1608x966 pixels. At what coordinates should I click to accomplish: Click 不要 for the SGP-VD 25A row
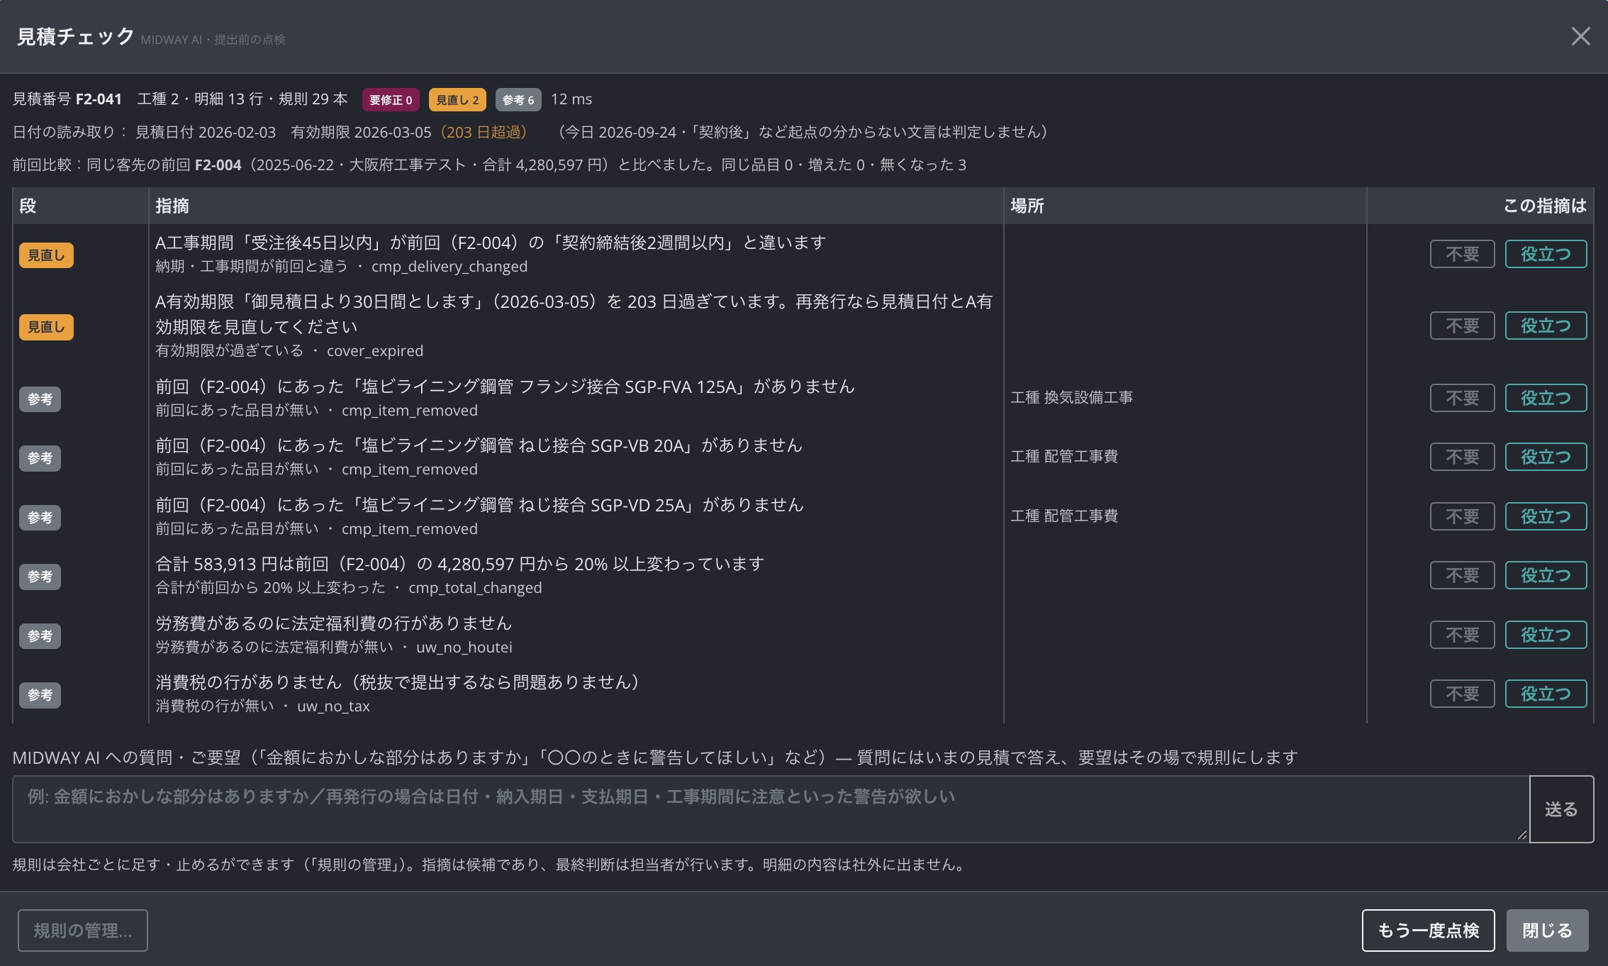point(1462,516)
